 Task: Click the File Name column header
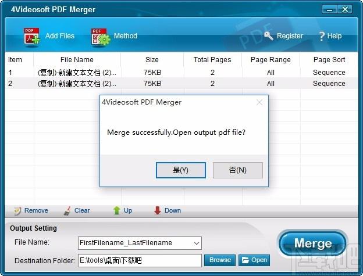77,60
